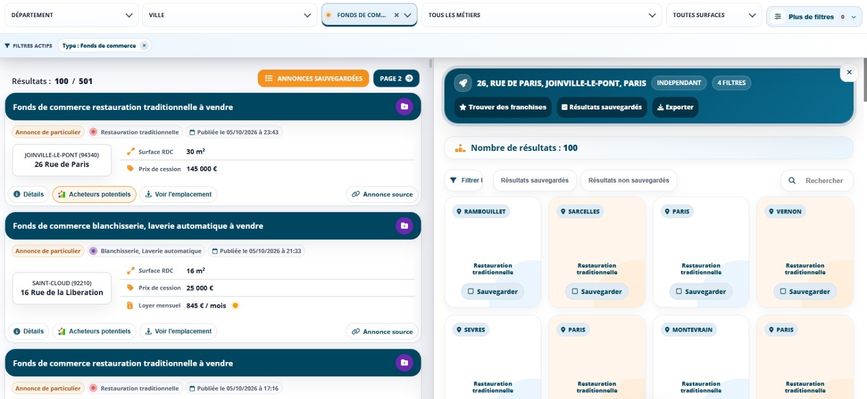Click the Loyer mensuel document icon on Saint-Cloud listing
The width and height of the screenshot is (867, 399).
click(130, 305)
